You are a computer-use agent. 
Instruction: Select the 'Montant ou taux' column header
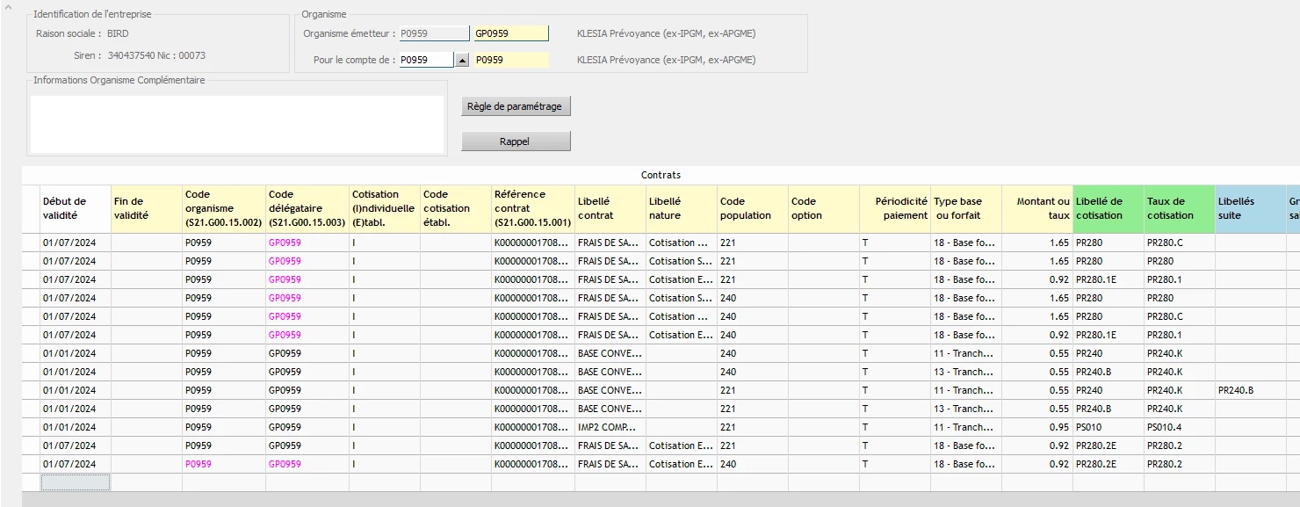[x=1036, y=208]
